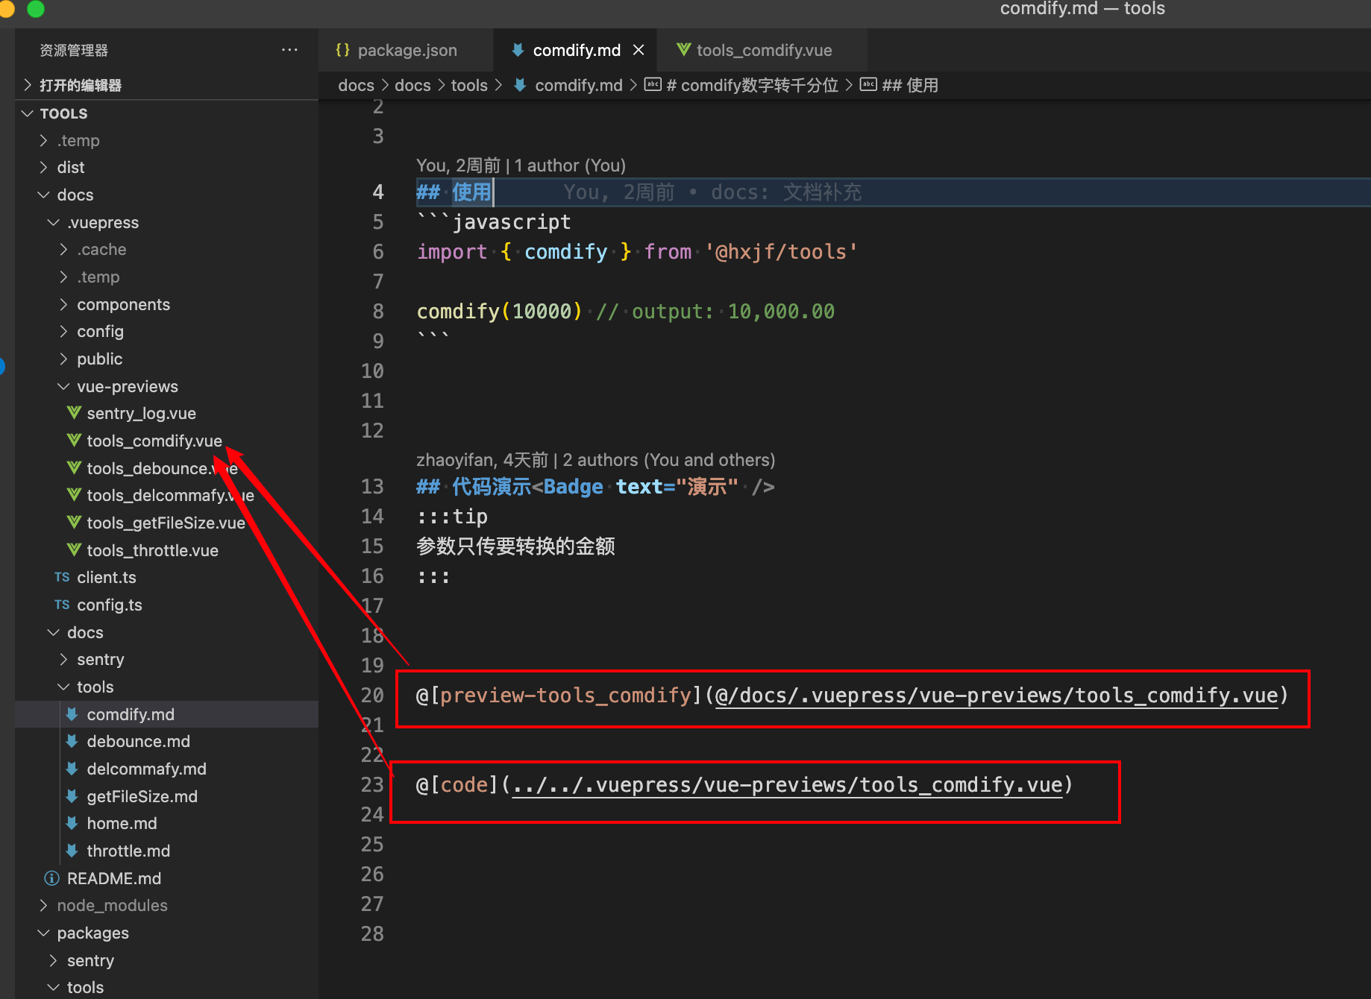This screenshot has height=999, width=1371.
Task: Open tools_throttle.vue in the file tree
Action: click(x=152, y=550)
